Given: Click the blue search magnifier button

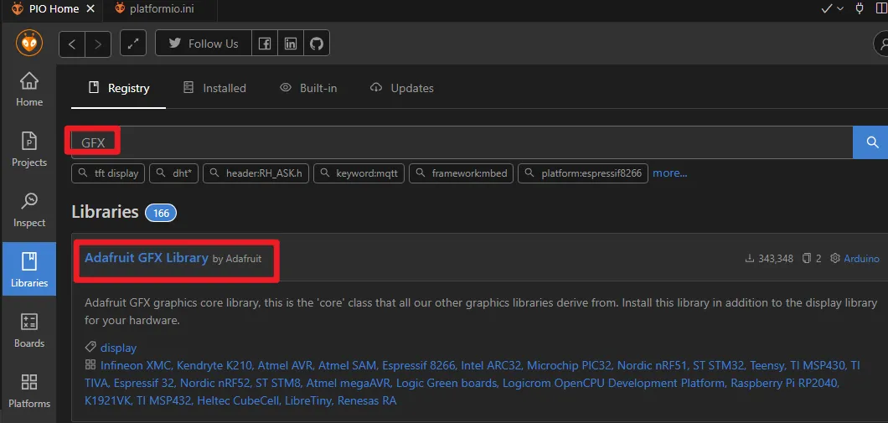Looking at the screenshot, I should click(x=871, y=142).
